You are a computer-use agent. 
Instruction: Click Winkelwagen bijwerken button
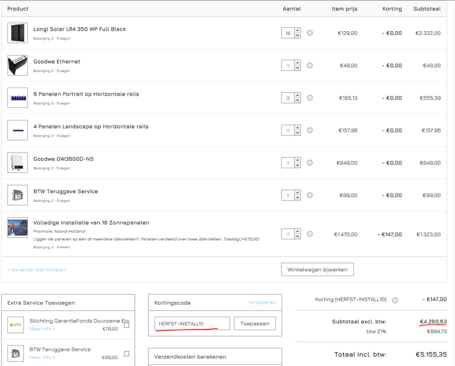pyautogui.click(x=317, y=269)
